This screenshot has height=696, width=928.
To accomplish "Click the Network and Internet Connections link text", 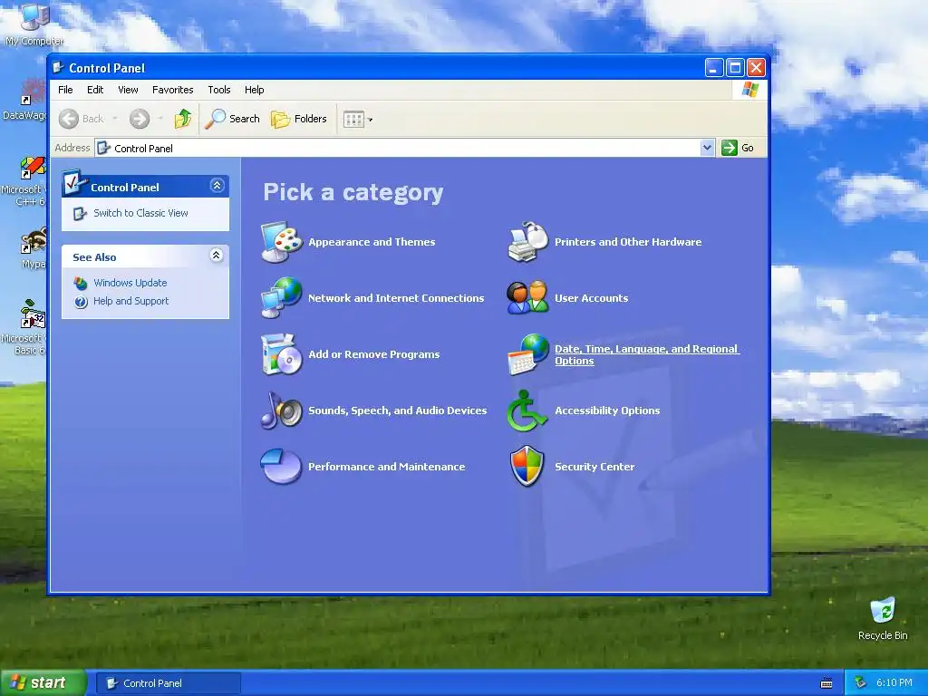I will pyautogui.click(x=396, y=298).
